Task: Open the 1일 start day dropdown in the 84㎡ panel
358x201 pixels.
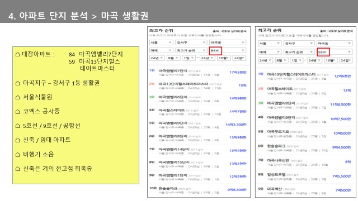Action: (189, 58)
